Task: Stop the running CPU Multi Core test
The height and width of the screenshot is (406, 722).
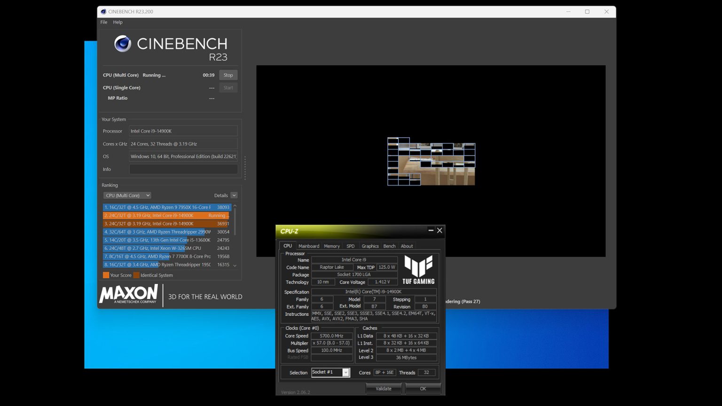Action: [x=228, y=75]
